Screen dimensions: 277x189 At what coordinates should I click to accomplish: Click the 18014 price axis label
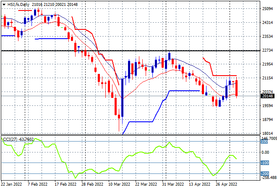tap(267, 133)
